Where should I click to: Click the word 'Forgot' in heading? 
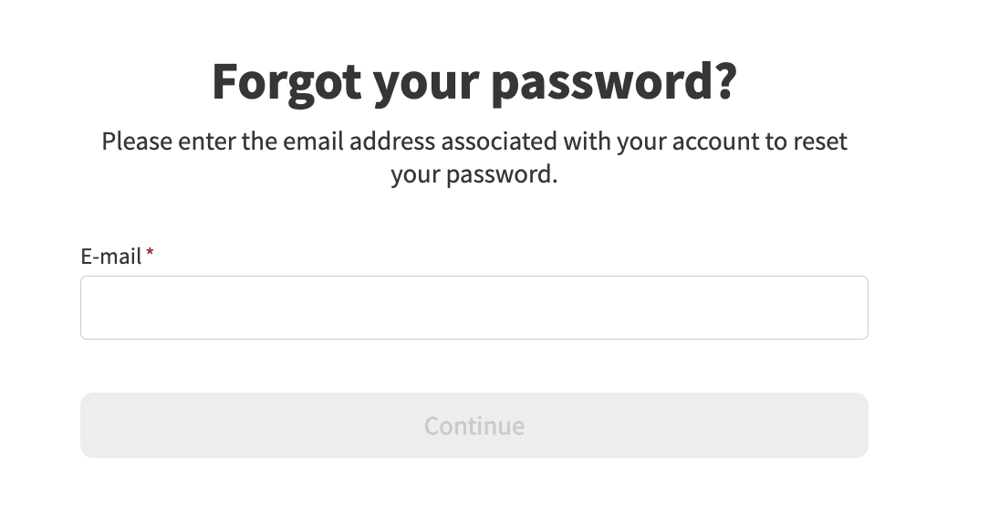click(x=286, y=82)
